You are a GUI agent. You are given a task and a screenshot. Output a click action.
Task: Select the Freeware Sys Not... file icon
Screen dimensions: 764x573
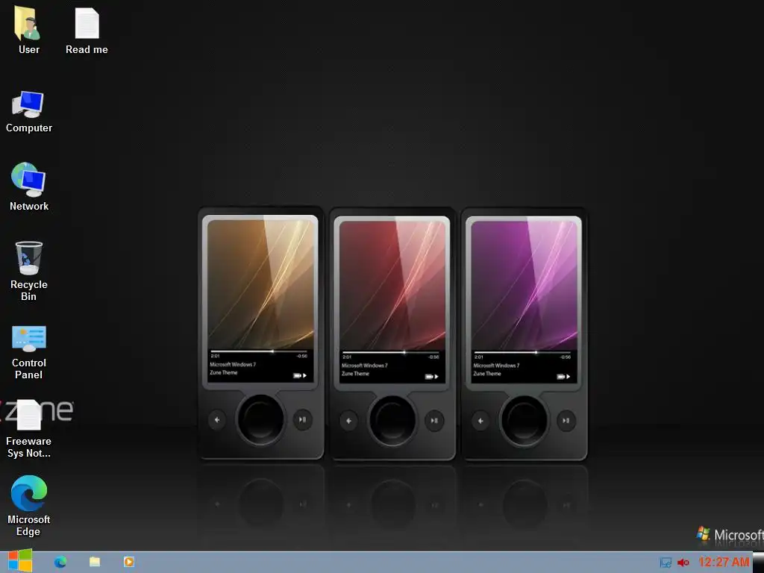[28, 429]
